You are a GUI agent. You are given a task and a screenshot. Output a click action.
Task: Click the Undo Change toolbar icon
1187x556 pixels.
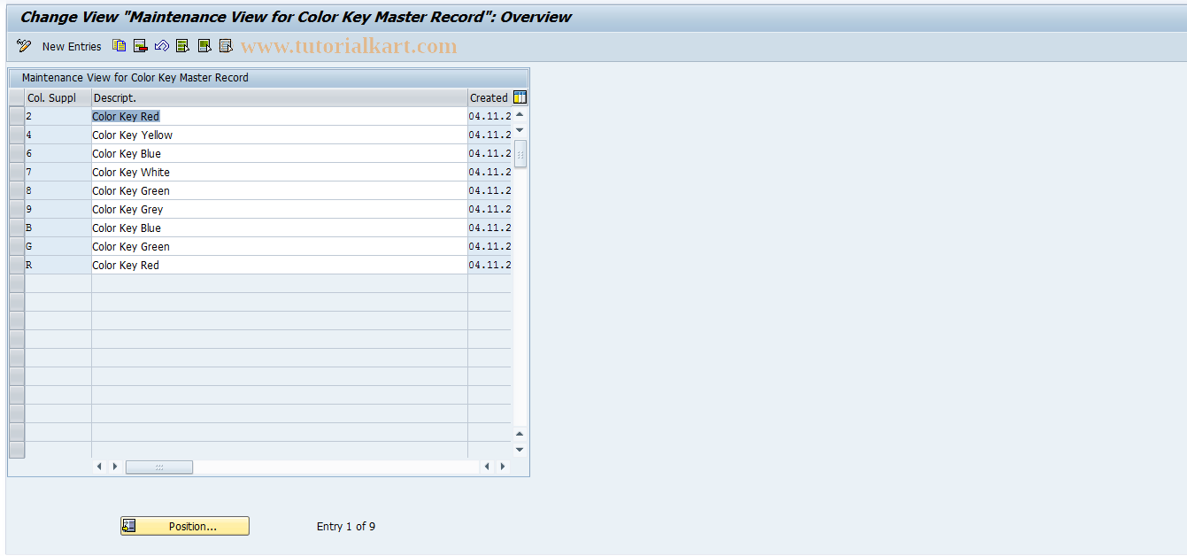(161, 46)
